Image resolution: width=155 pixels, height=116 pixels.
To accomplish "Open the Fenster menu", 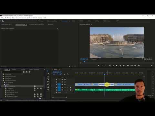I will [40, 18].
